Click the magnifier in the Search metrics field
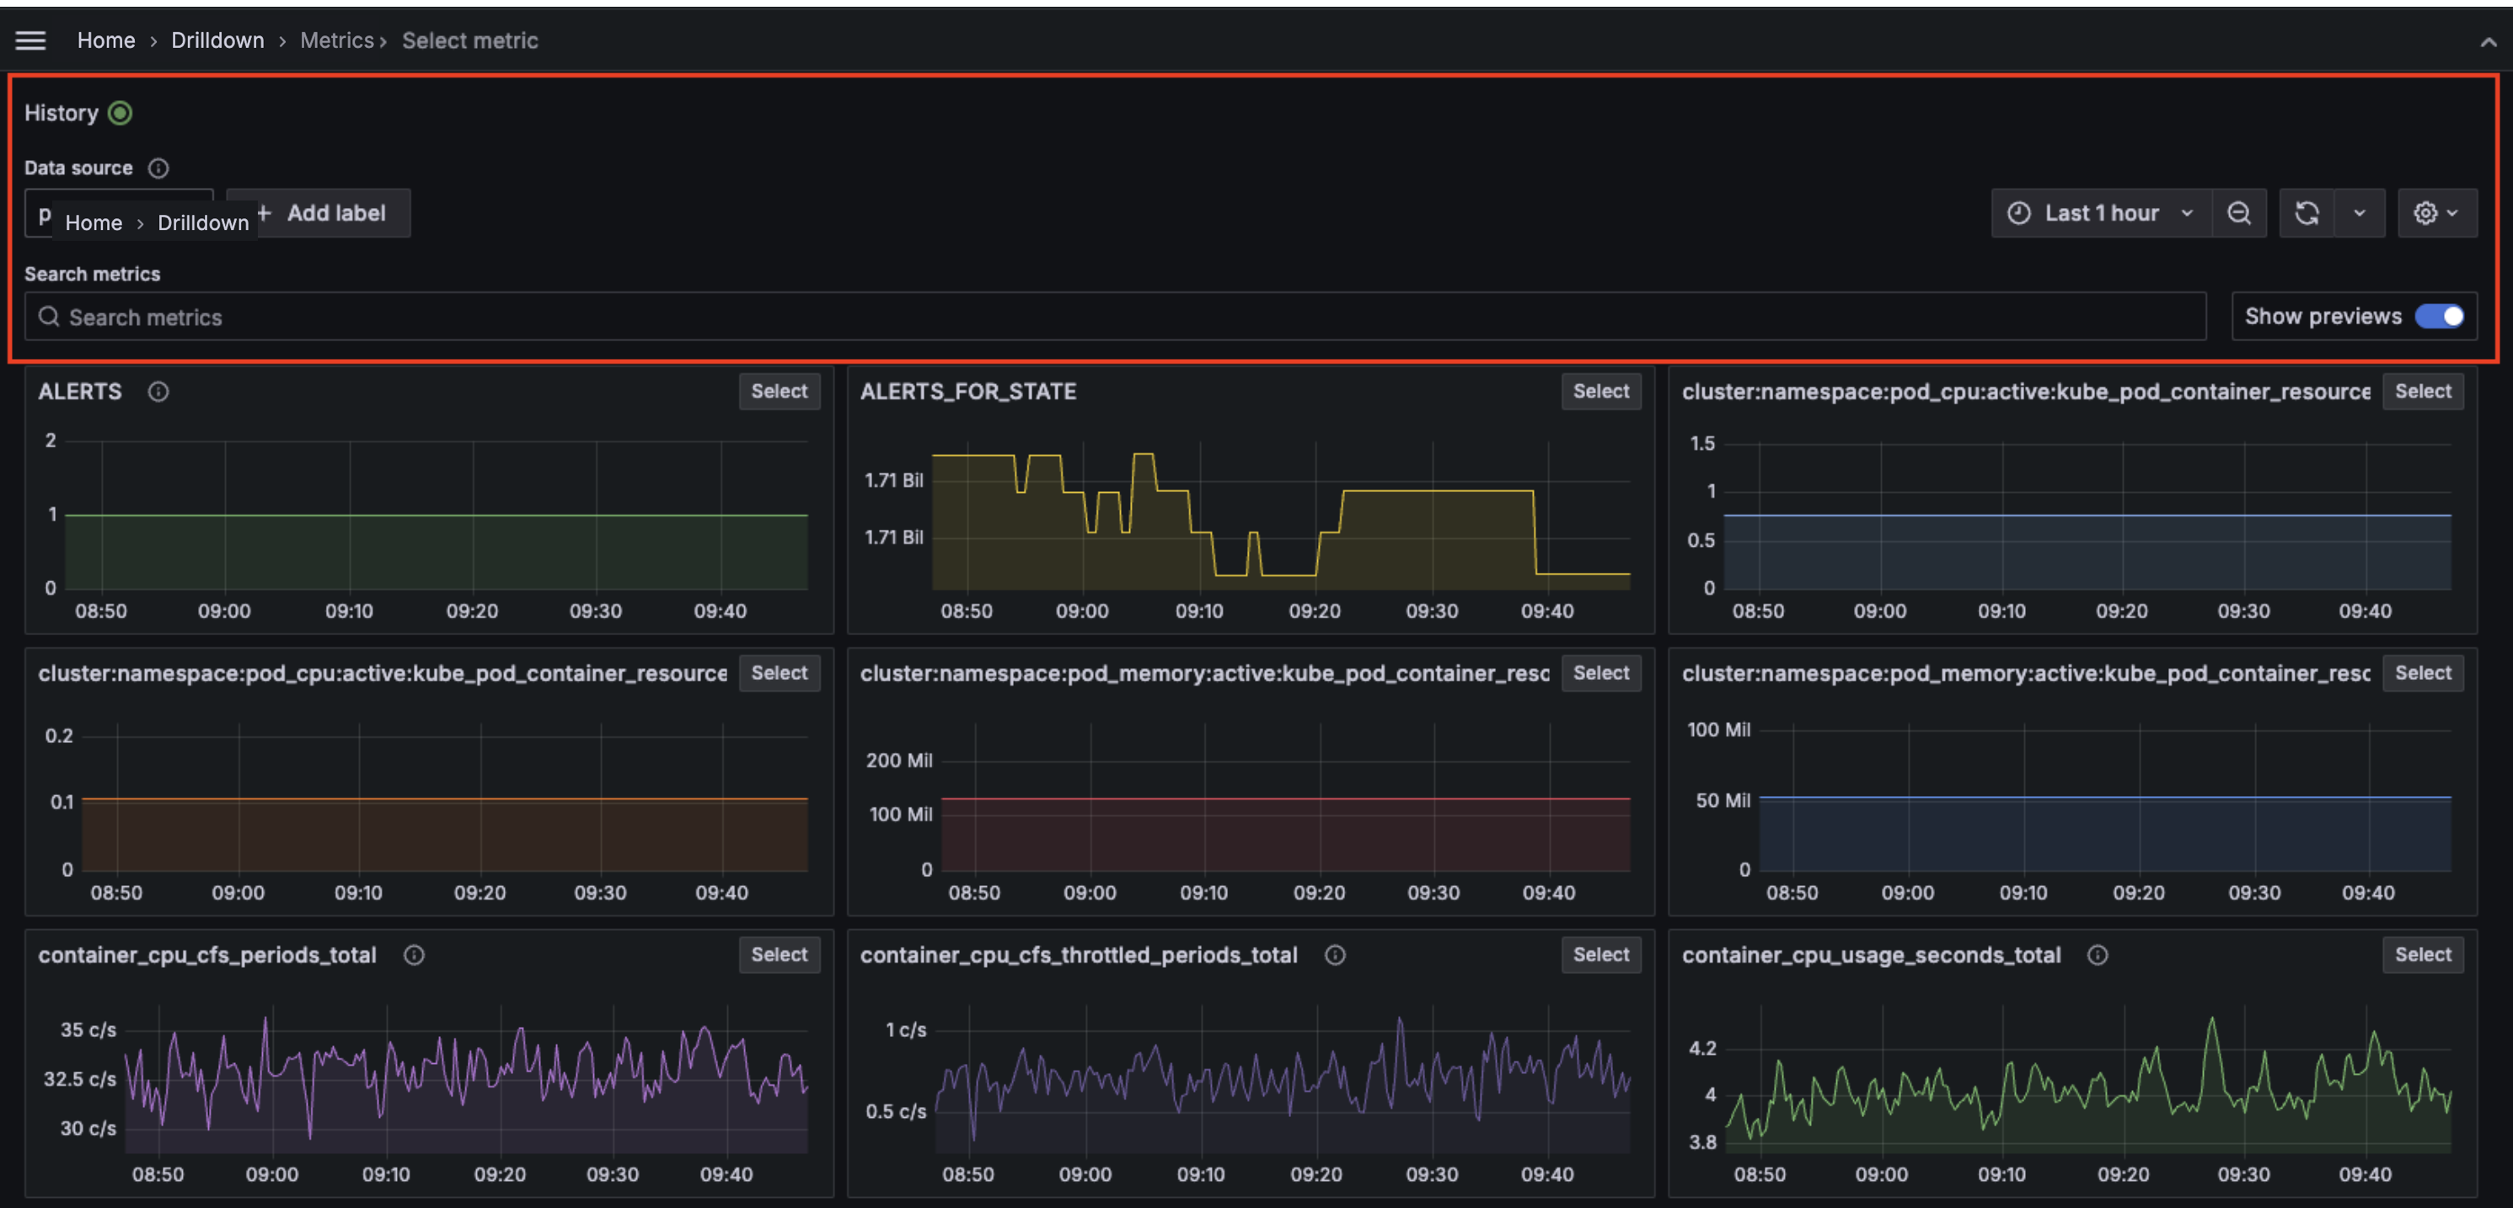Viewport: 2513px width, 1208px height. [48, 316]
